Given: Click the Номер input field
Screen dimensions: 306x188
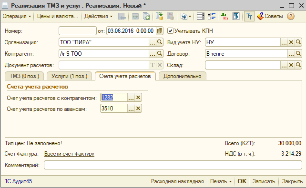Looking at the screenshot, I should (78, 31).
